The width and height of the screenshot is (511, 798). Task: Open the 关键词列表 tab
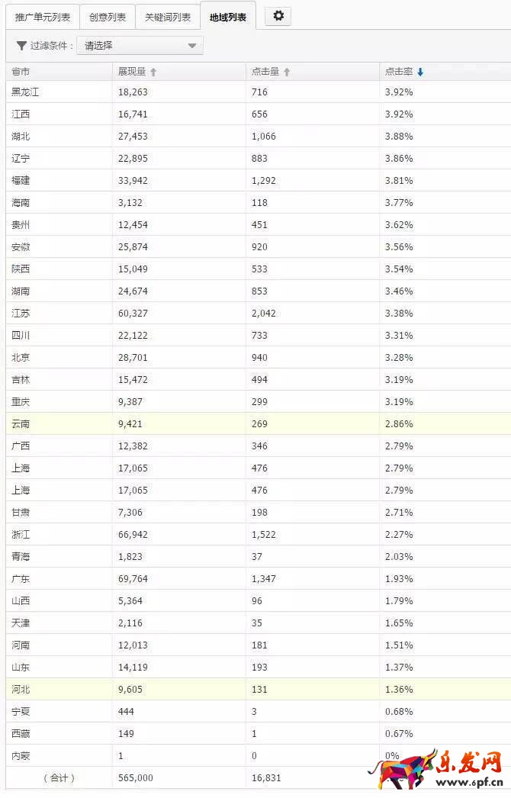pos(168,17)
